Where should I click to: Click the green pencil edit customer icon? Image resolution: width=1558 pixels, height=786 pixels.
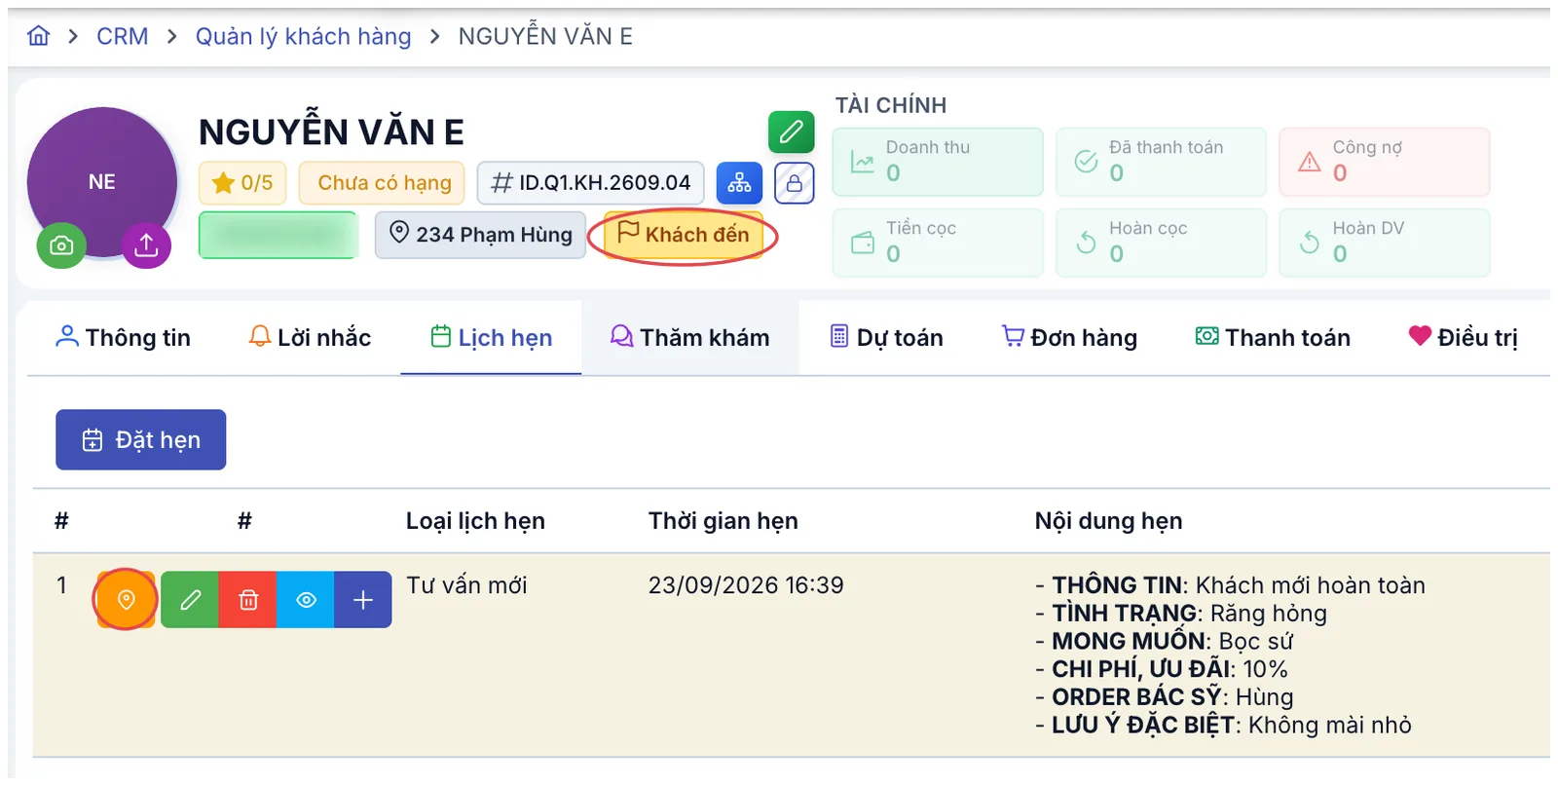(x=791, y=131)
